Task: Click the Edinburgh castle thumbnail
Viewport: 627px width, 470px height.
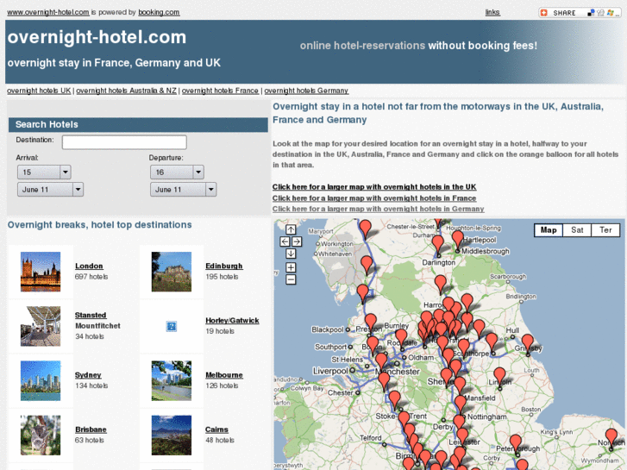Action: 171,272
